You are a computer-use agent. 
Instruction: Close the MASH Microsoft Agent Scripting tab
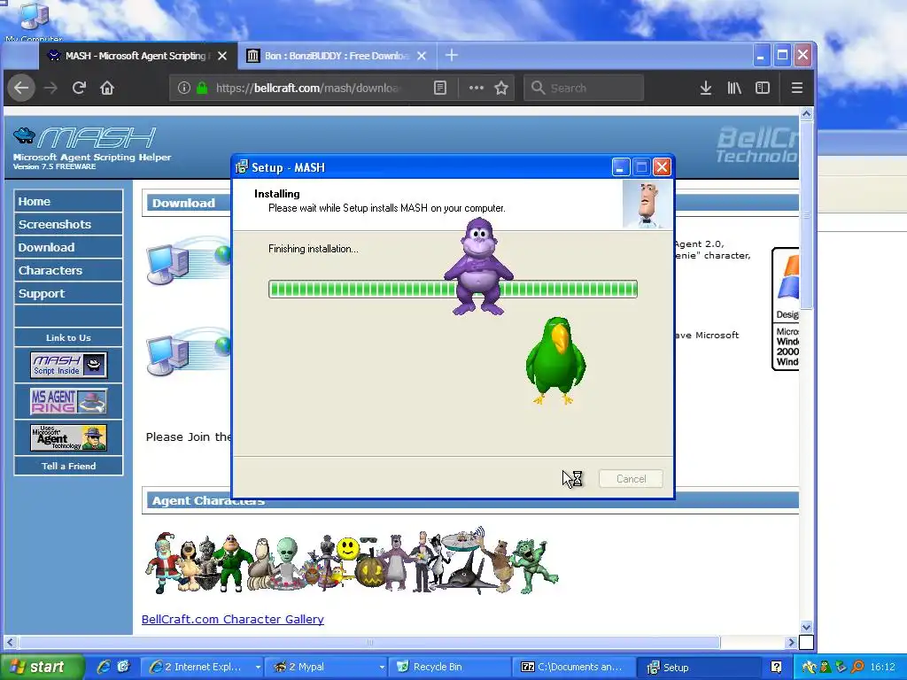tap(222, 56)
